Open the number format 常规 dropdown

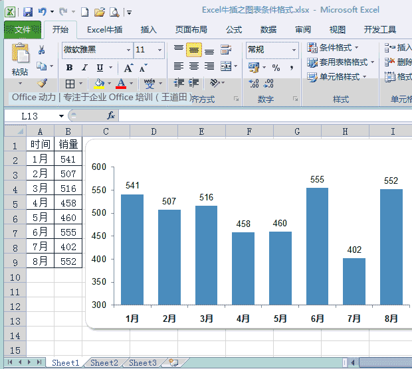pyautogui.click(x=294, y=50)
